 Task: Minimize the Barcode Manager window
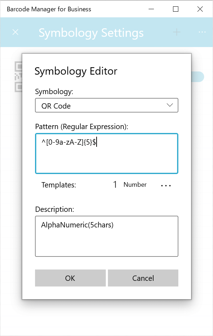click(x=151, y=9)
